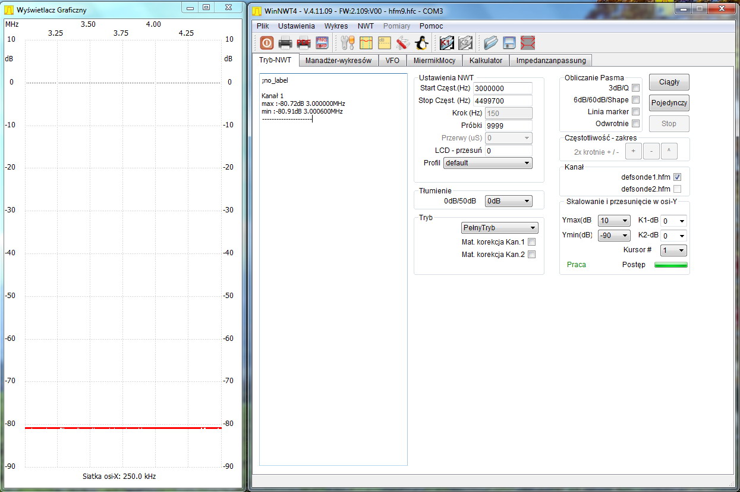
Task: Expand the PełnyTryb mode dropdown
Action: pos(499,228)
